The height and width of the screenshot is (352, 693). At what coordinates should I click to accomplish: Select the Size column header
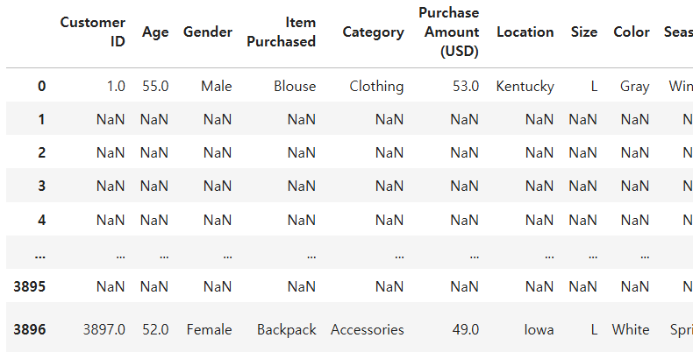coord(584,32)
